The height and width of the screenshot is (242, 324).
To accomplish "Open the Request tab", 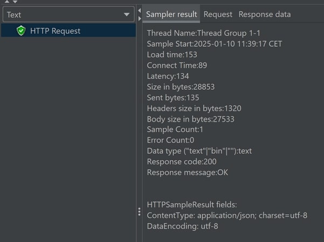I will tap(218, 14).
